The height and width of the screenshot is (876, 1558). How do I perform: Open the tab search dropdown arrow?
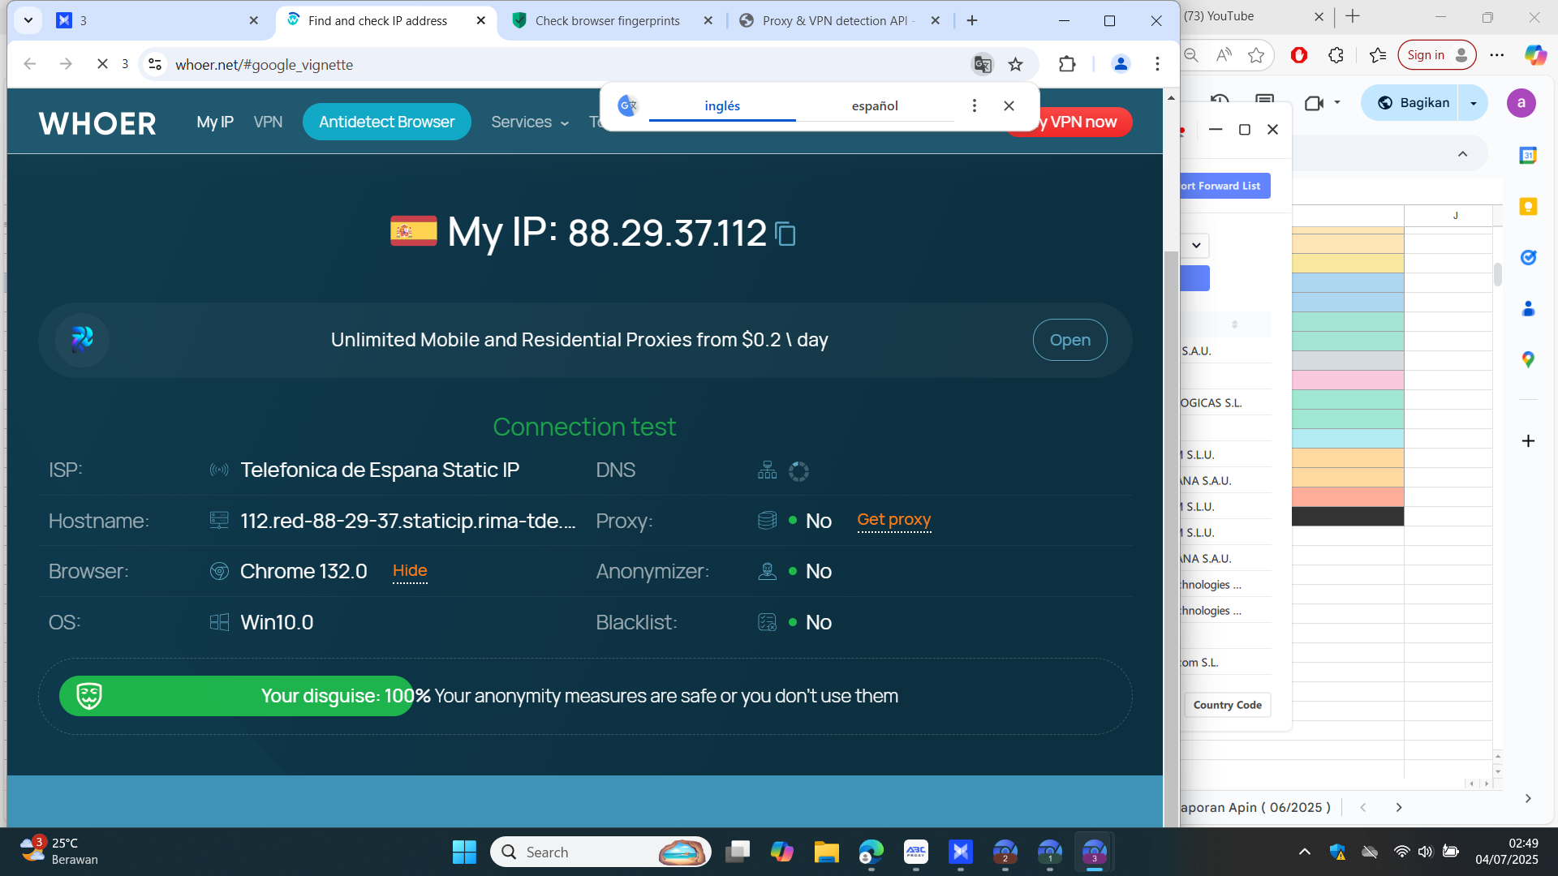click(x=28, y=20)
